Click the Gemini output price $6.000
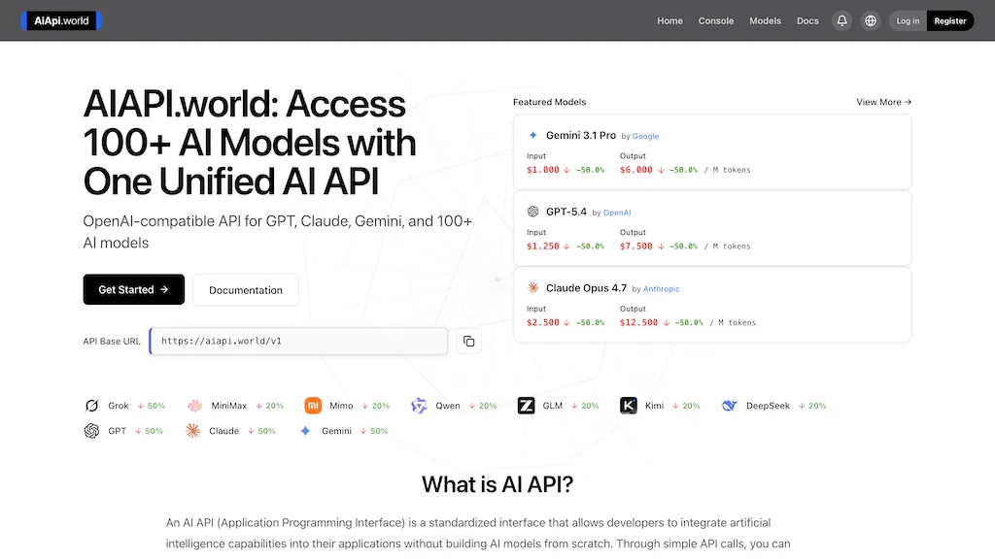 pyautogui.click(x=635, y=170)
